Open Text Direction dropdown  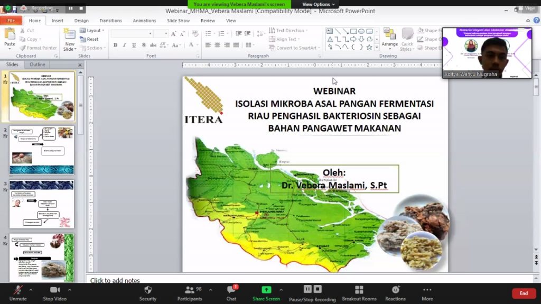tap(288, 31)
